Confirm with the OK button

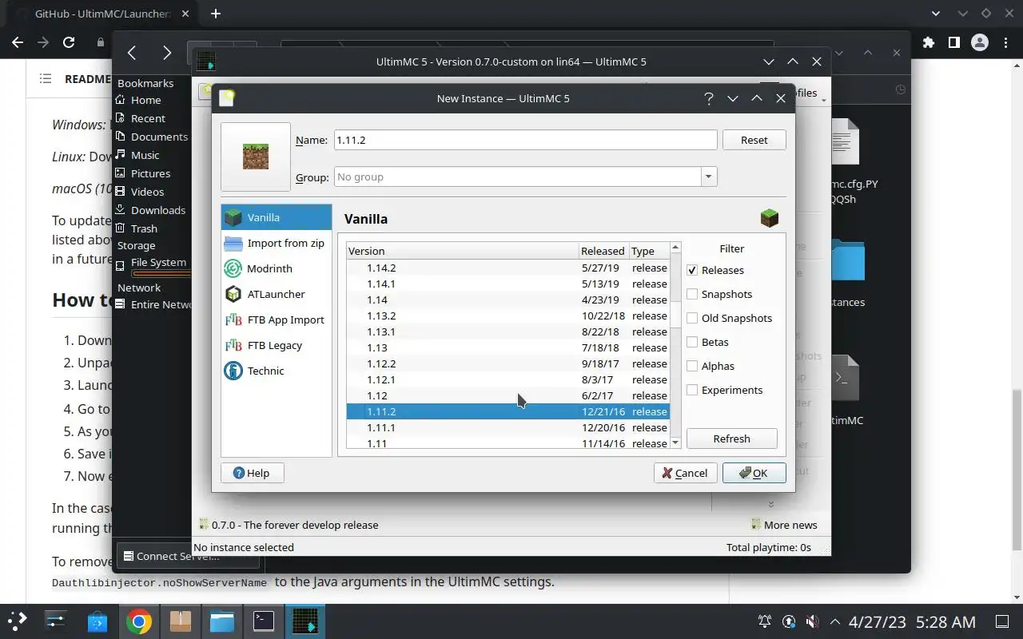pos(754,473)
